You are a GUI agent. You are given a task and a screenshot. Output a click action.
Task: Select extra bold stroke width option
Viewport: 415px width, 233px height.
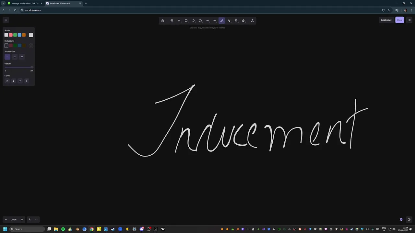pyautogui.click(x=22, y=57)
